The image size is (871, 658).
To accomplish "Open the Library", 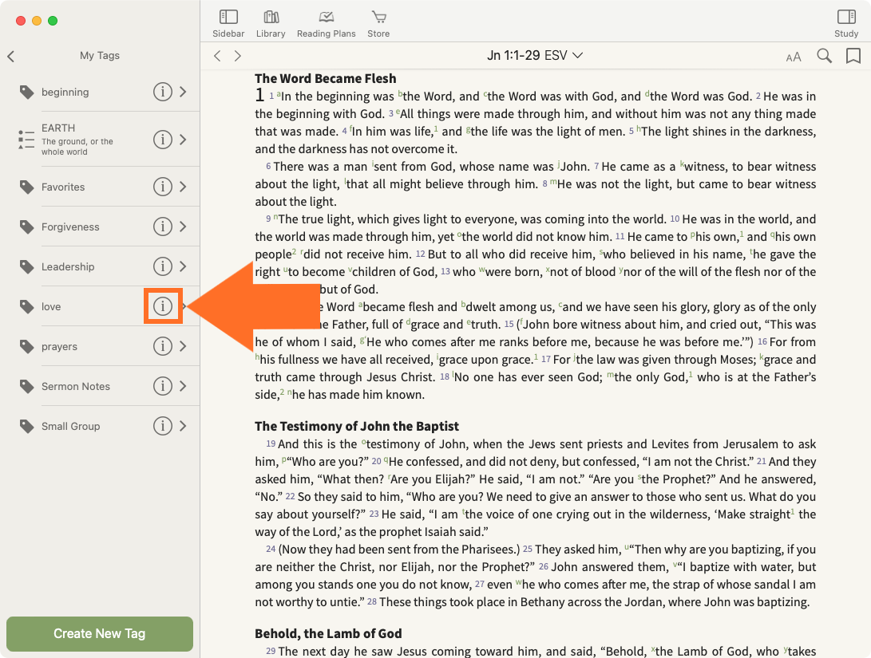I will (271, 24).
